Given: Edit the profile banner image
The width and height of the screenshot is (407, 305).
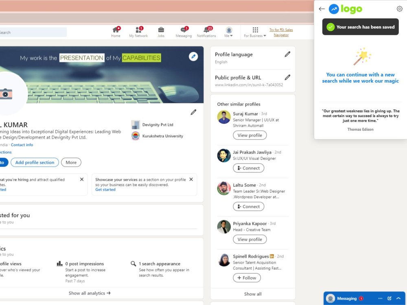Looking at the screenshot, I should (193, 56).
